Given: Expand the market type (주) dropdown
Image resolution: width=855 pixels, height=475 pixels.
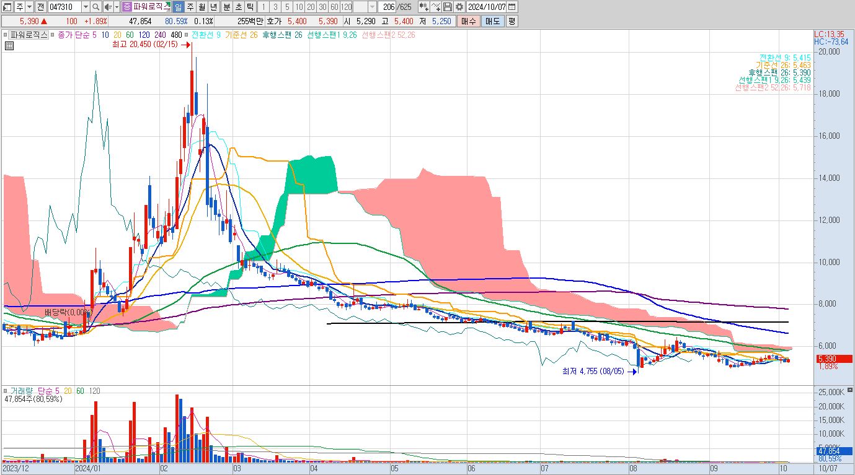Looking at the screenshot, I should (x=29, y=7).
